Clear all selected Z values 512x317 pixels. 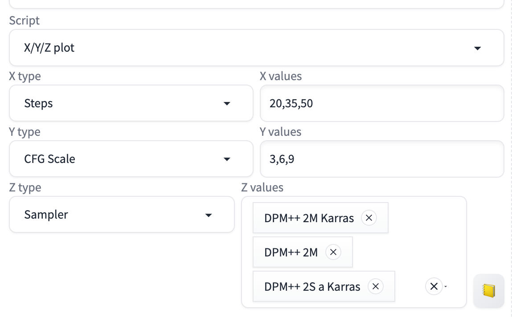coord(433,286)
